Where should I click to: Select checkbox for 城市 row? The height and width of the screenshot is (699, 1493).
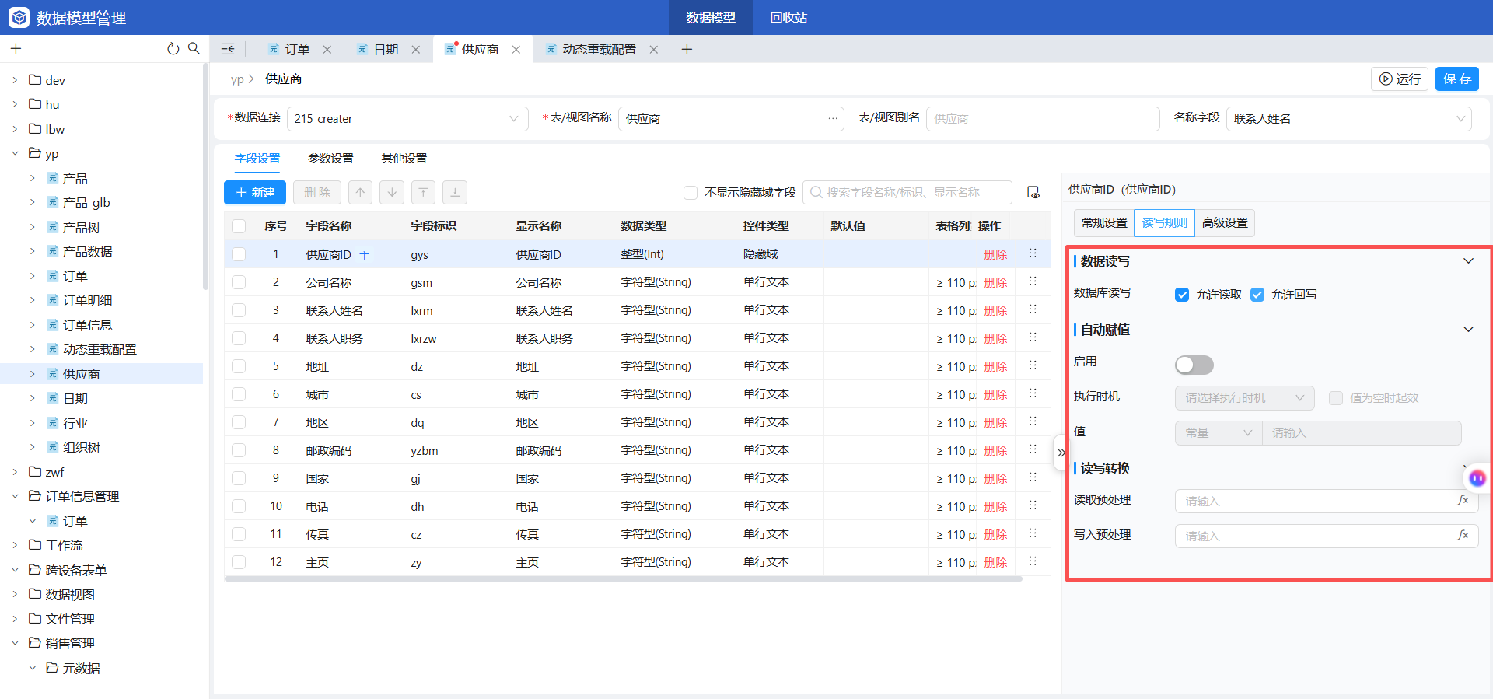click(239, 394)
